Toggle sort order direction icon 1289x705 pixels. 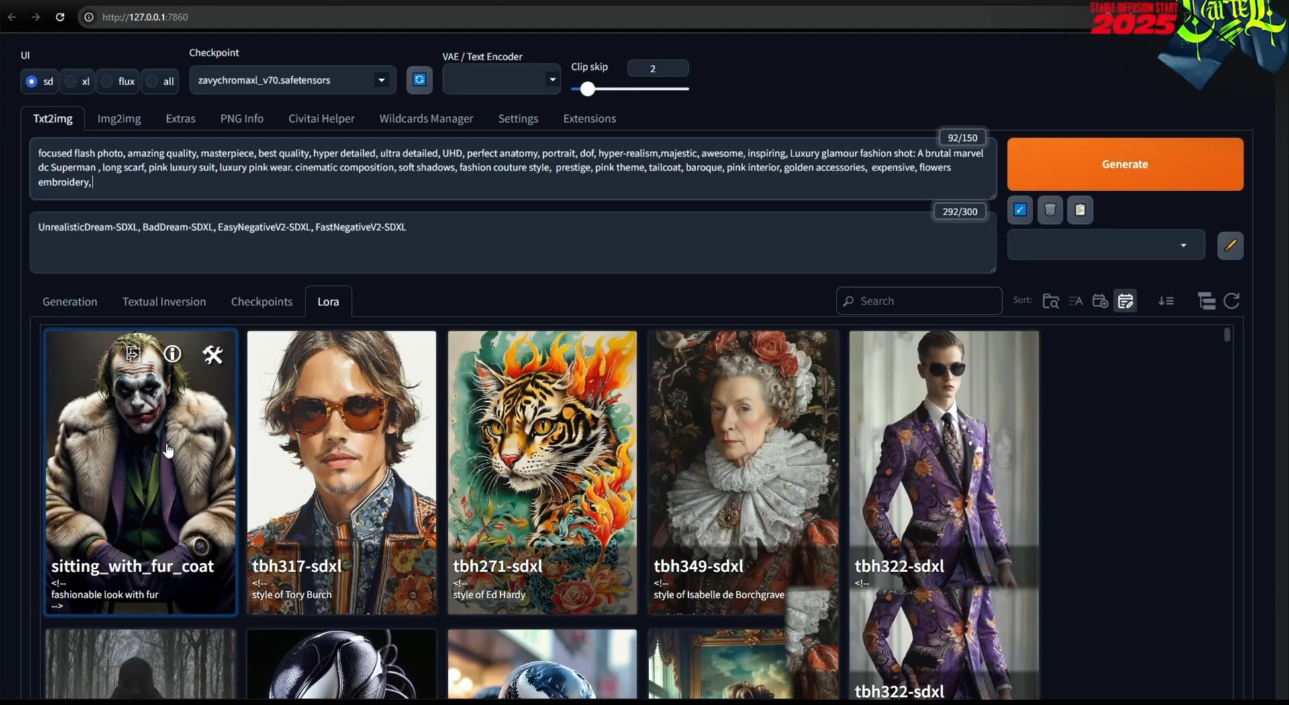click(1166, 301)
